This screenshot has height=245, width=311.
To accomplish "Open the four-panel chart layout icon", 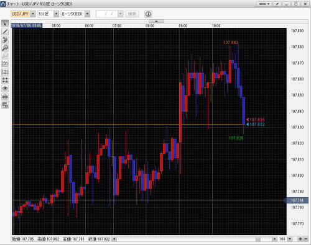I will [5, 80].
